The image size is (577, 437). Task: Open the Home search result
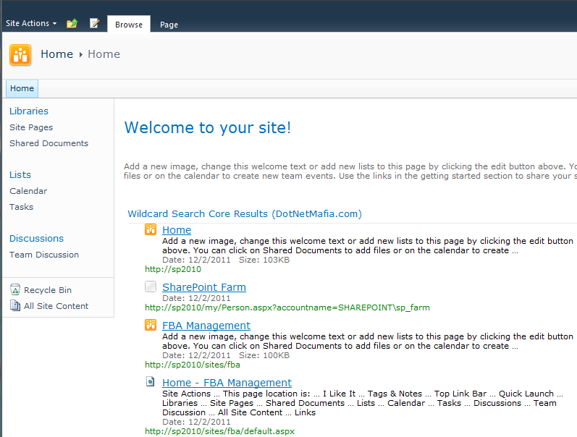177,230
